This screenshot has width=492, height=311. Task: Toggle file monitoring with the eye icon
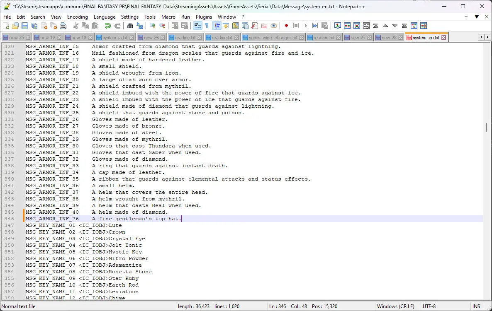[x=274, y=26]
